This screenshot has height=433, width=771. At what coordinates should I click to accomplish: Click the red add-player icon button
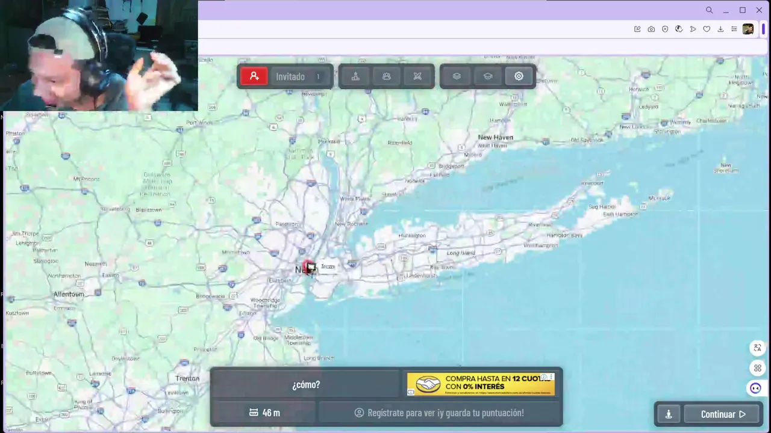(x=254, y=76)
